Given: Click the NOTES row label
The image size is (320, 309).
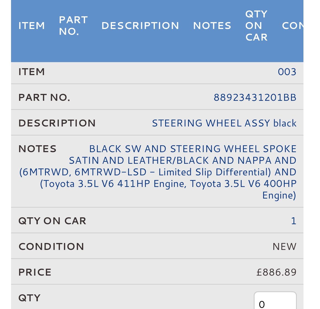Looking at the screenshot, I should [37, 149].
